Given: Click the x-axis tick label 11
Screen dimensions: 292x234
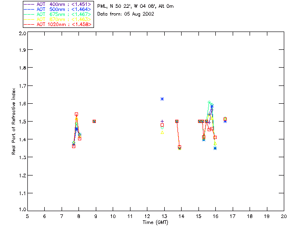Looking at the screenshot, I should coord(130,216).
